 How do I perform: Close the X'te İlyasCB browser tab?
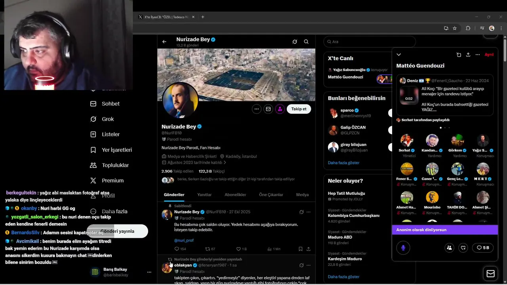[193, 17]
